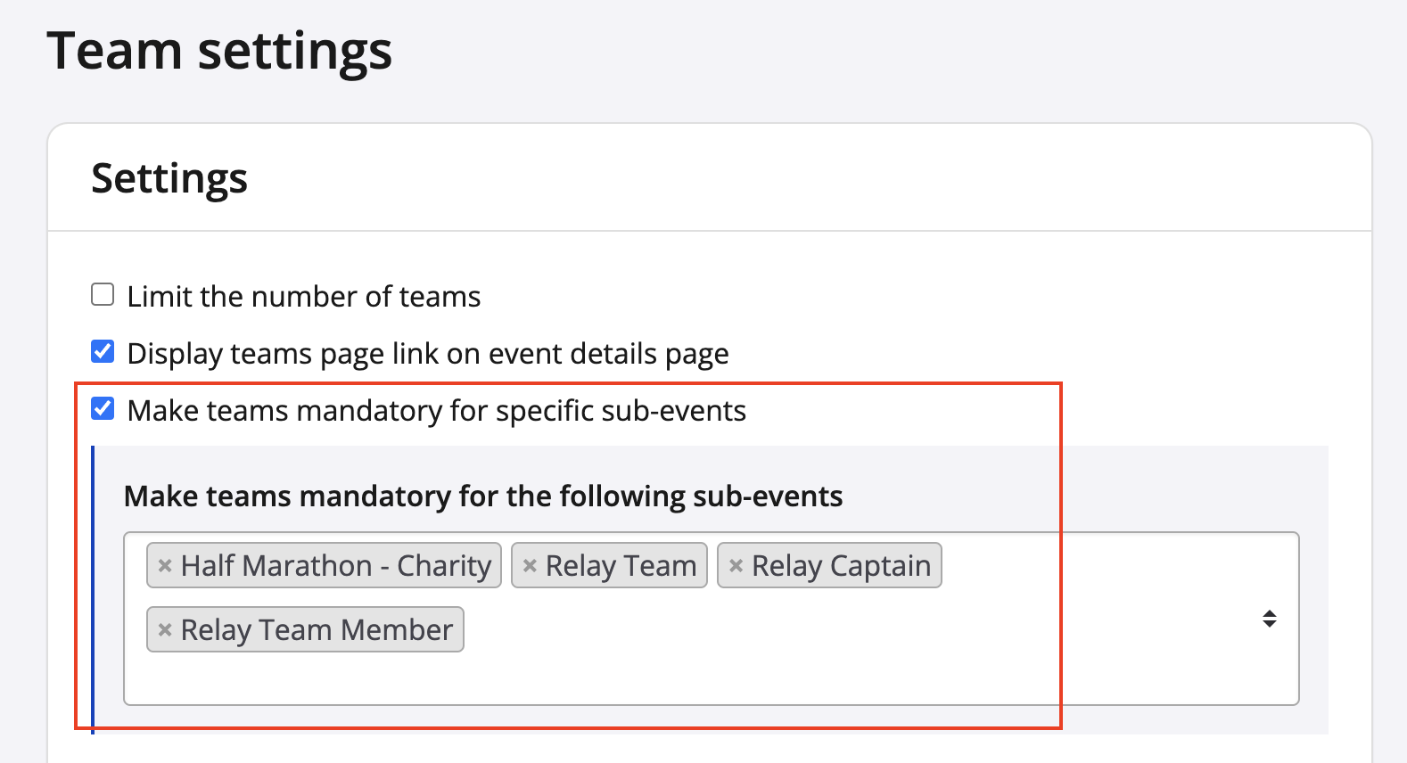
Task: Enable the Limit the number of teams checkbox
Action: 103,295
